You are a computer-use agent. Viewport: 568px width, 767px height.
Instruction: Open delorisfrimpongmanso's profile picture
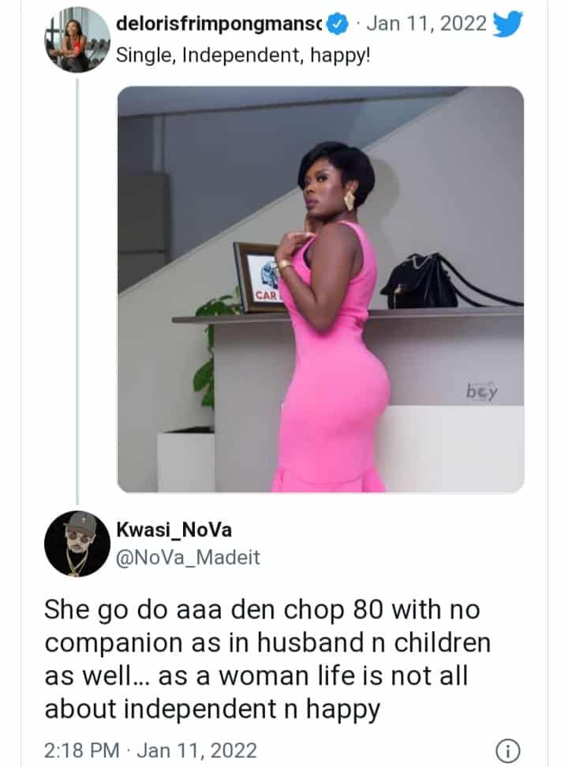[77, 40]
